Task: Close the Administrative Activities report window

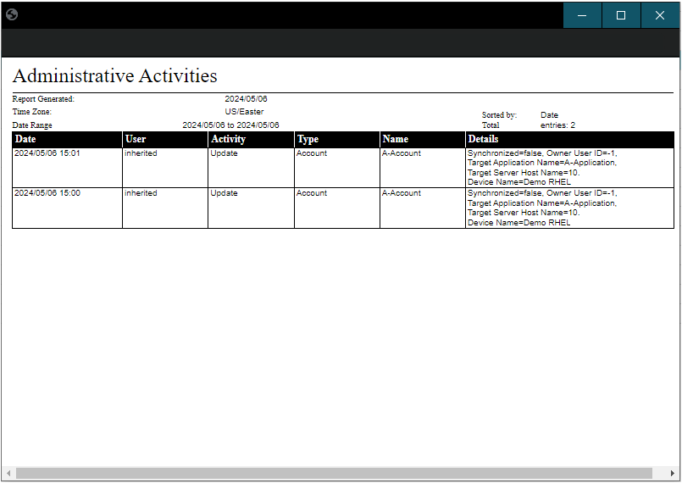Action: click(660, 15)
